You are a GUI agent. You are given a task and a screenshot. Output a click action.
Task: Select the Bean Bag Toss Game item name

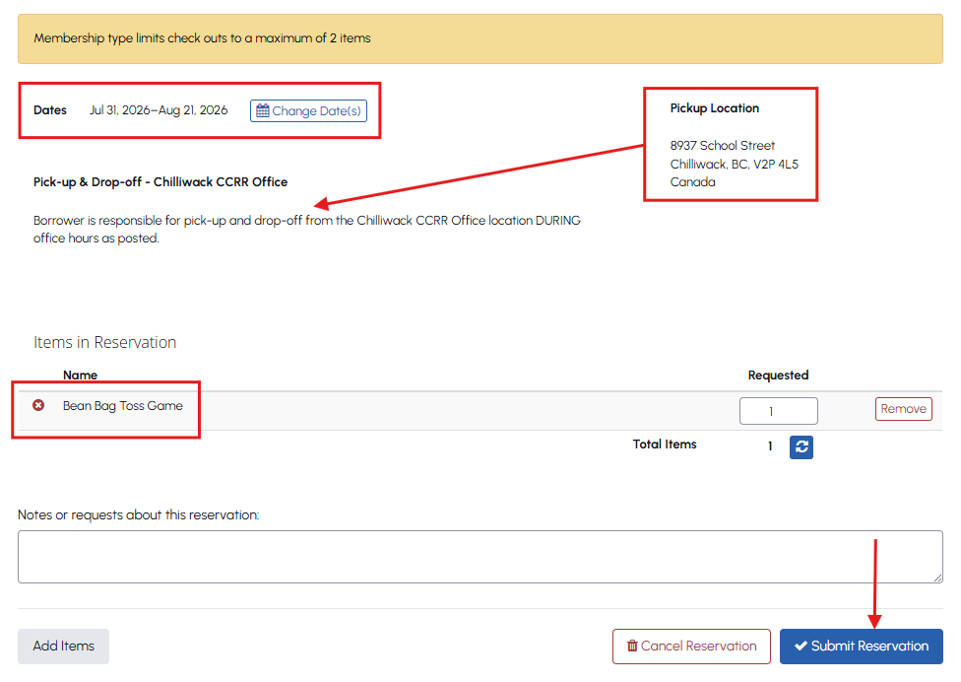122,406
